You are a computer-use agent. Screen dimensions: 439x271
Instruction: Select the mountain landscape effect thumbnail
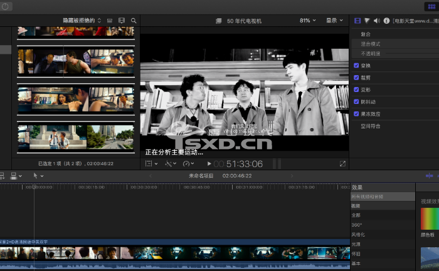(430, 258)
